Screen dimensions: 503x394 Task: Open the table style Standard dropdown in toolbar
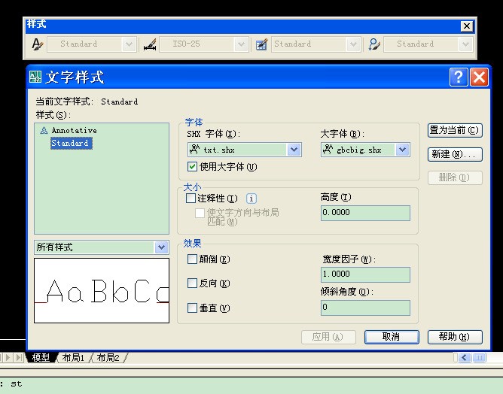point(353,44)
